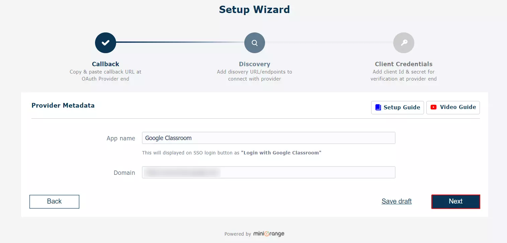Click inside the App name input field
Screen dimensions: 507x243
point(268,138)
